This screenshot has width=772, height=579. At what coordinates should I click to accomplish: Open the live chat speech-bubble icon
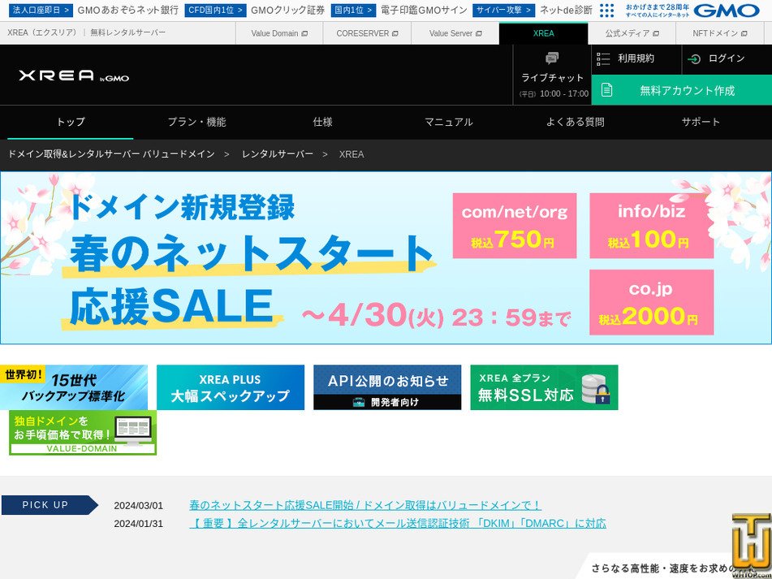[552, 57]
